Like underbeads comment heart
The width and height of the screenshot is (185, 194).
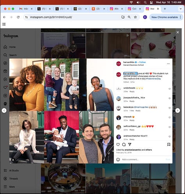click(x=169, y=89)
